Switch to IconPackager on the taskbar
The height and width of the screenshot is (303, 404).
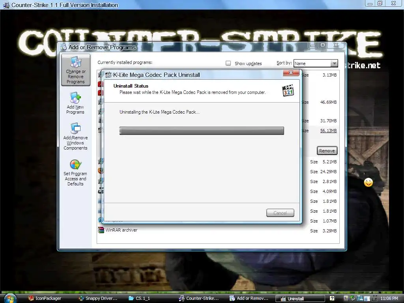tap(45, 298)
